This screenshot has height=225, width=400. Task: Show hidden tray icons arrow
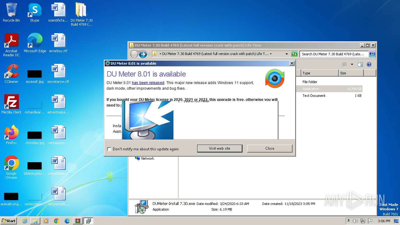[348, 221]
